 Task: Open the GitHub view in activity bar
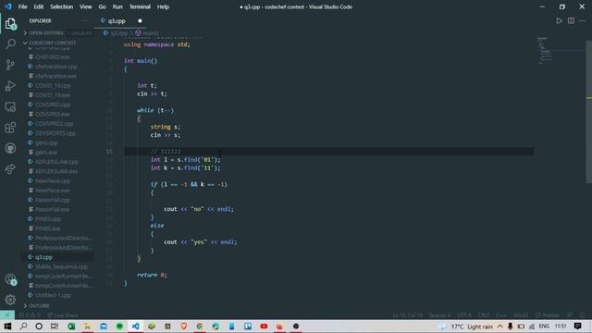[x=10, y=148]
